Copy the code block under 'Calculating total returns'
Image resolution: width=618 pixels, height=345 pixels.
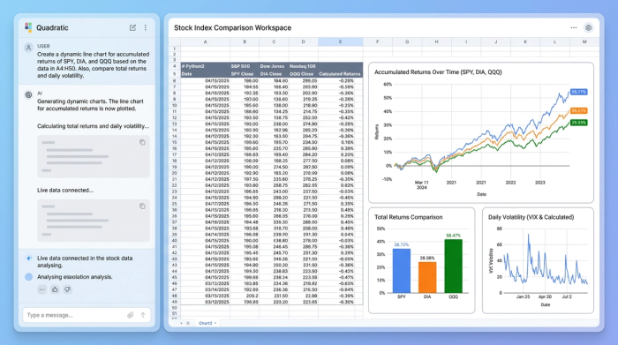point(142,142)
